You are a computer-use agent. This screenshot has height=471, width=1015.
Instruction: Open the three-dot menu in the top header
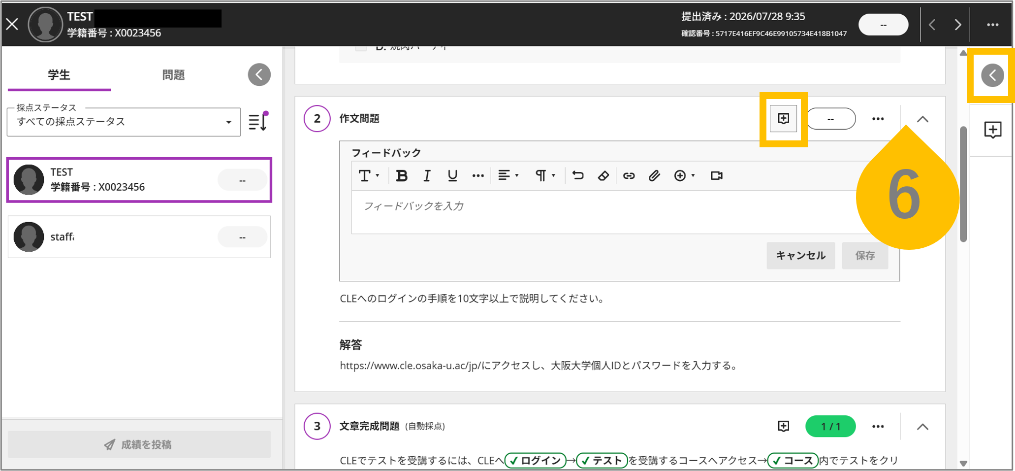pyautogui.click(x=992, y=25)
